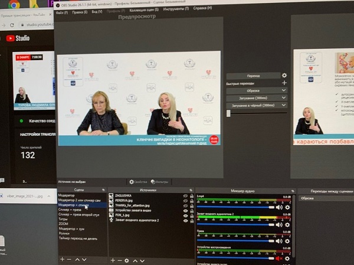Show THANKs_for_attantion.jpg via eye icon
This screenshot has width=354, height=265.
click(x=185, y=205)
